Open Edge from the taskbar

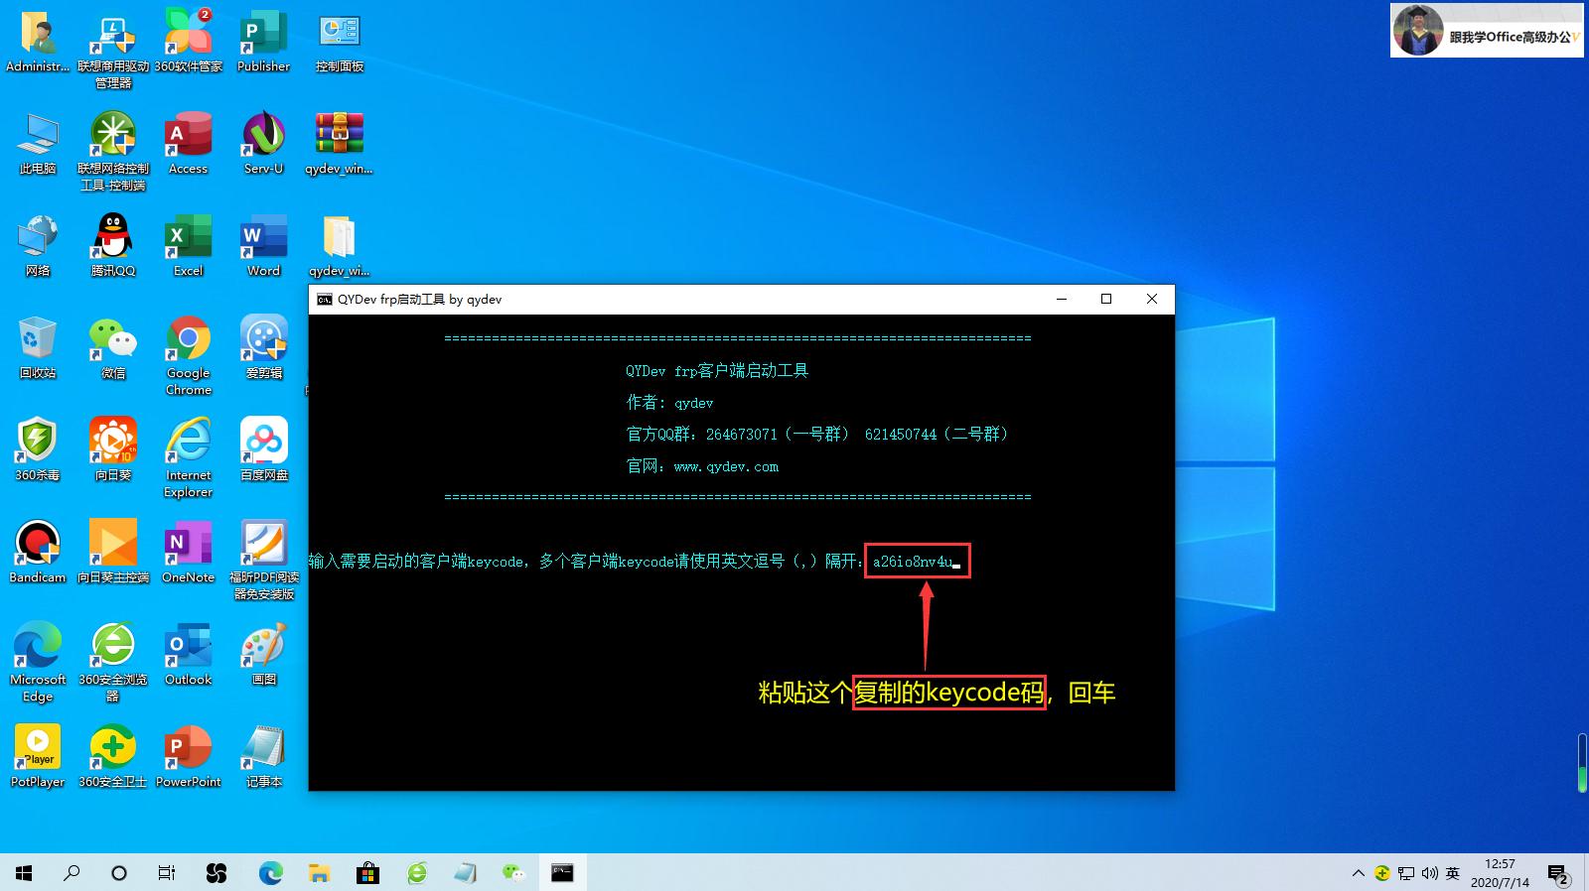(270, 873)
